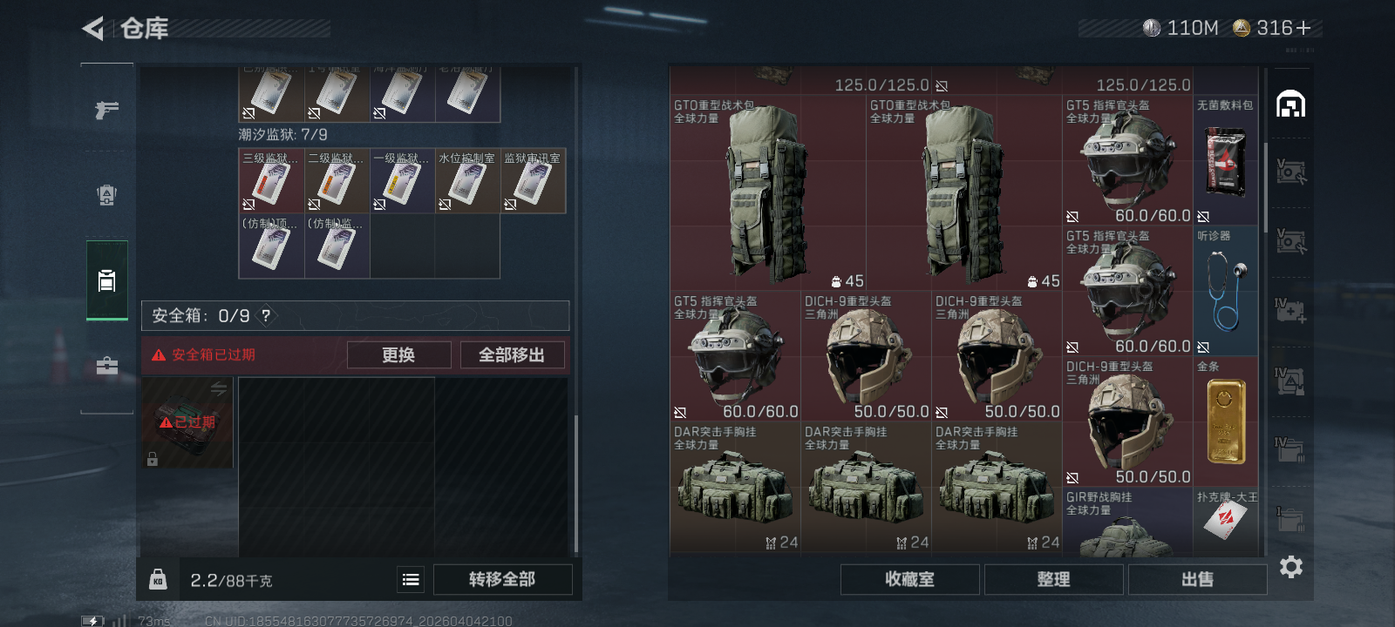Open the weapons pistol category tab
This screenshot has height=627, width=1395.
(106, 110)
